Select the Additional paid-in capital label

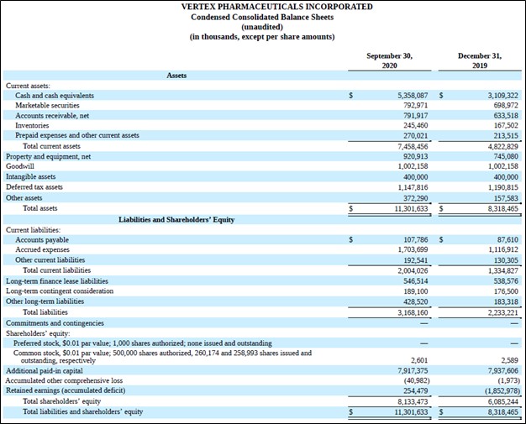[x=45, y=370]
